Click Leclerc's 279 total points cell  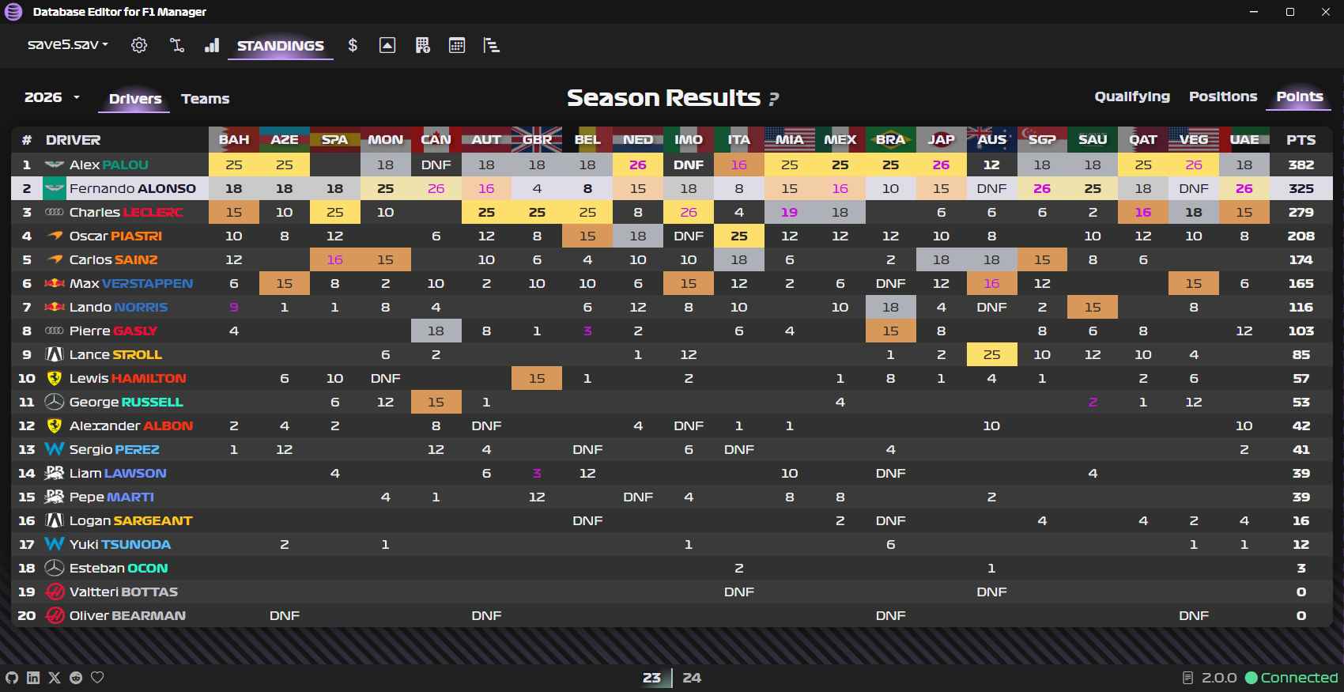pyautogui.click(x=1301, y=212)
